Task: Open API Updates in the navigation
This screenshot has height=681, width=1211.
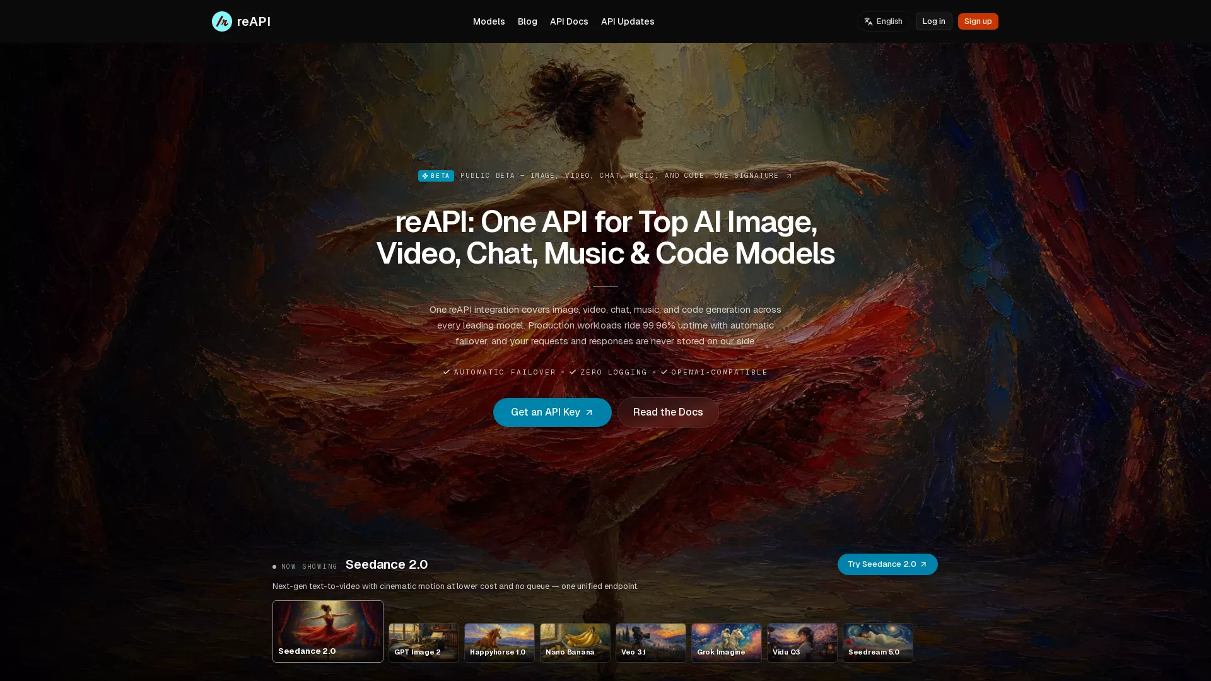Action: click(x=628, y=21)
